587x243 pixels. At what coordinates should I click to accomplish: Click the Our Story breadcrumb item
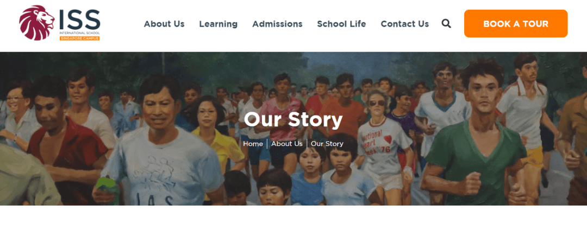327,144
